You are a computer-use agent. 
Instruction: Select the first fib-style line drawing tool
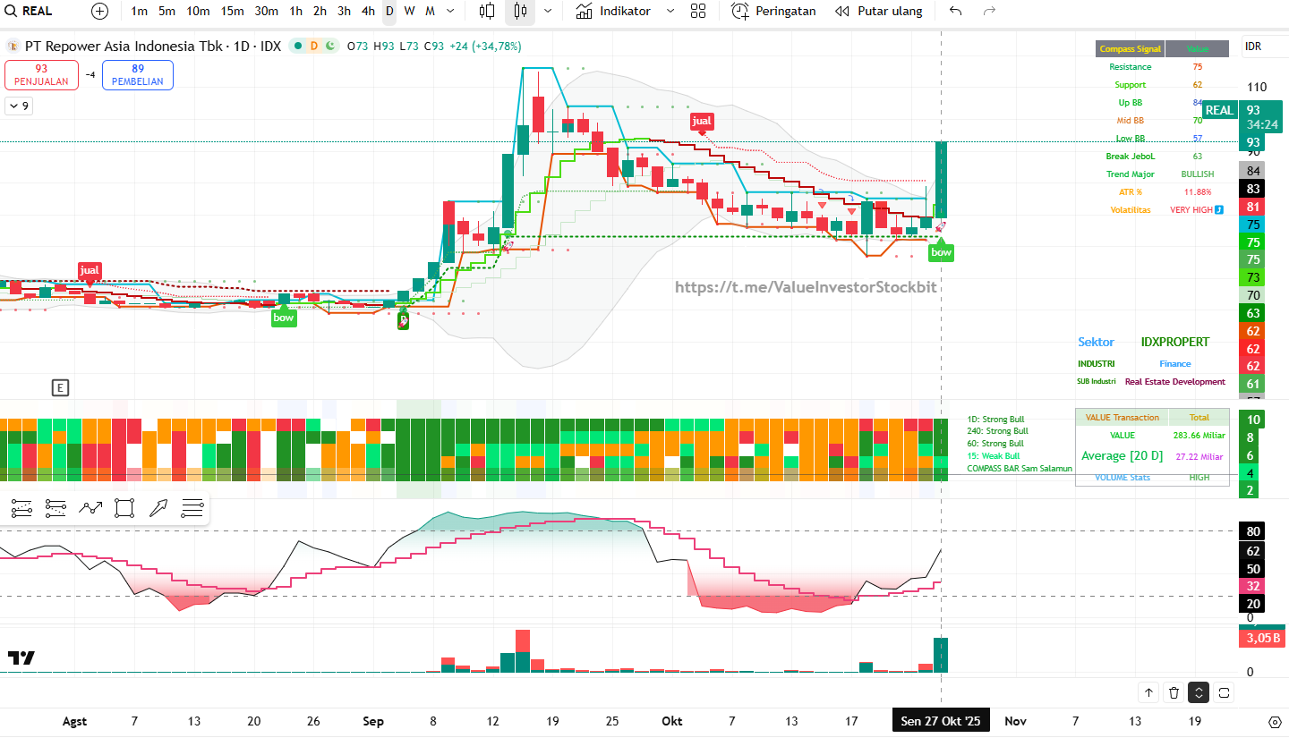[x=21, y=509]
